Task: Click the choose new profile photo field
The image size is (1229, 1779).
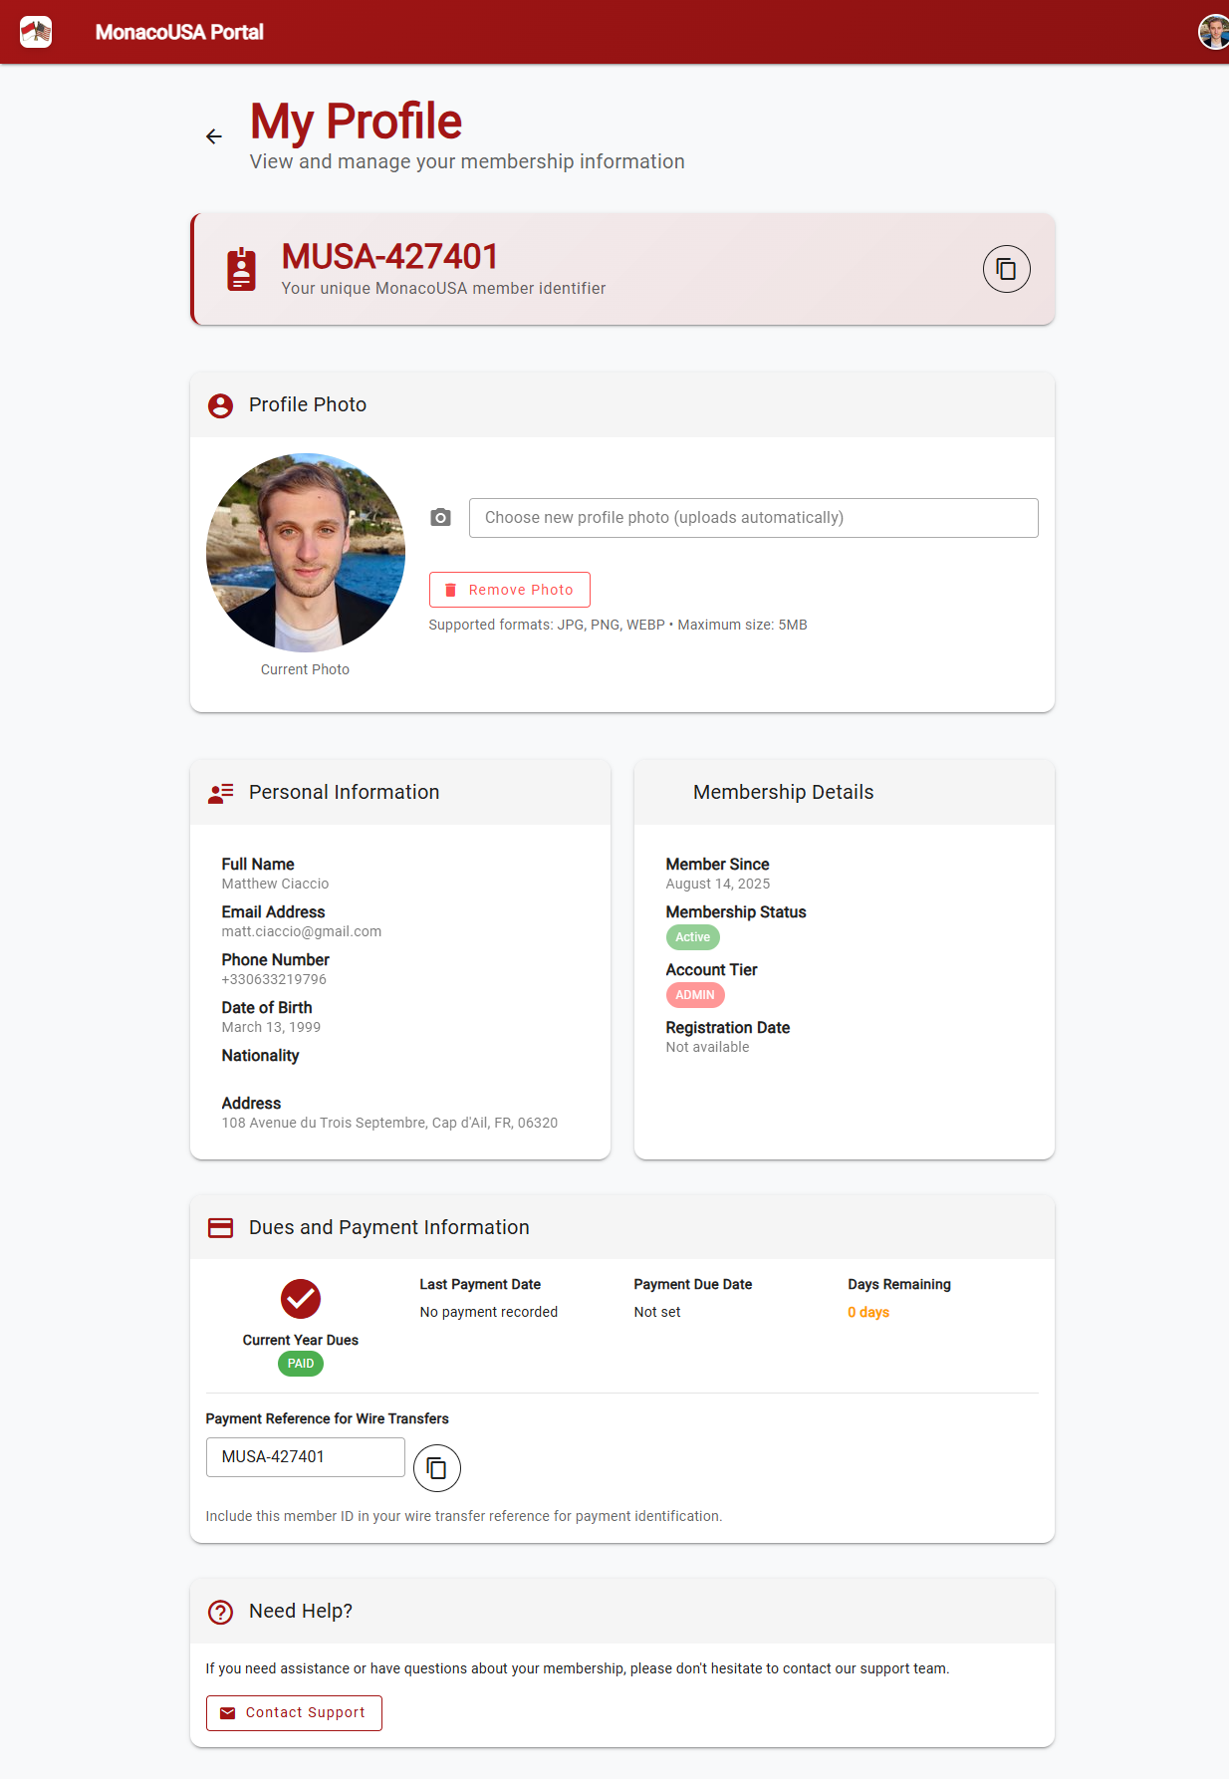Action: coord(753,518)
